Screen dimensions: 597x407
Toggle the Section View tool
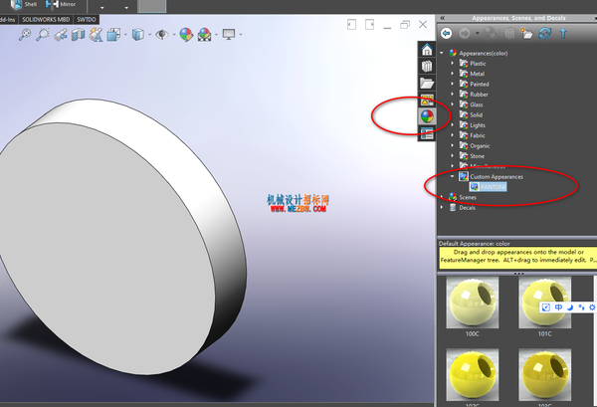[78, 35]
